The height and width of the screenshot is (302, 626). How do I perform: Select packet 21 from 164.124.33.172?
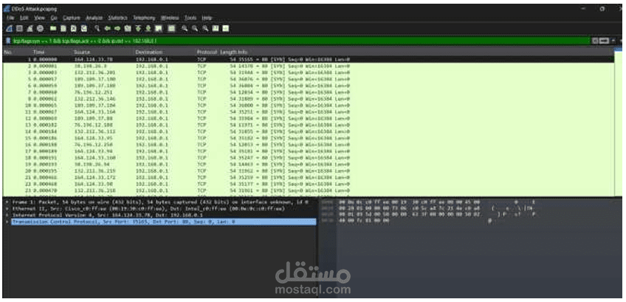coord(309,176)
